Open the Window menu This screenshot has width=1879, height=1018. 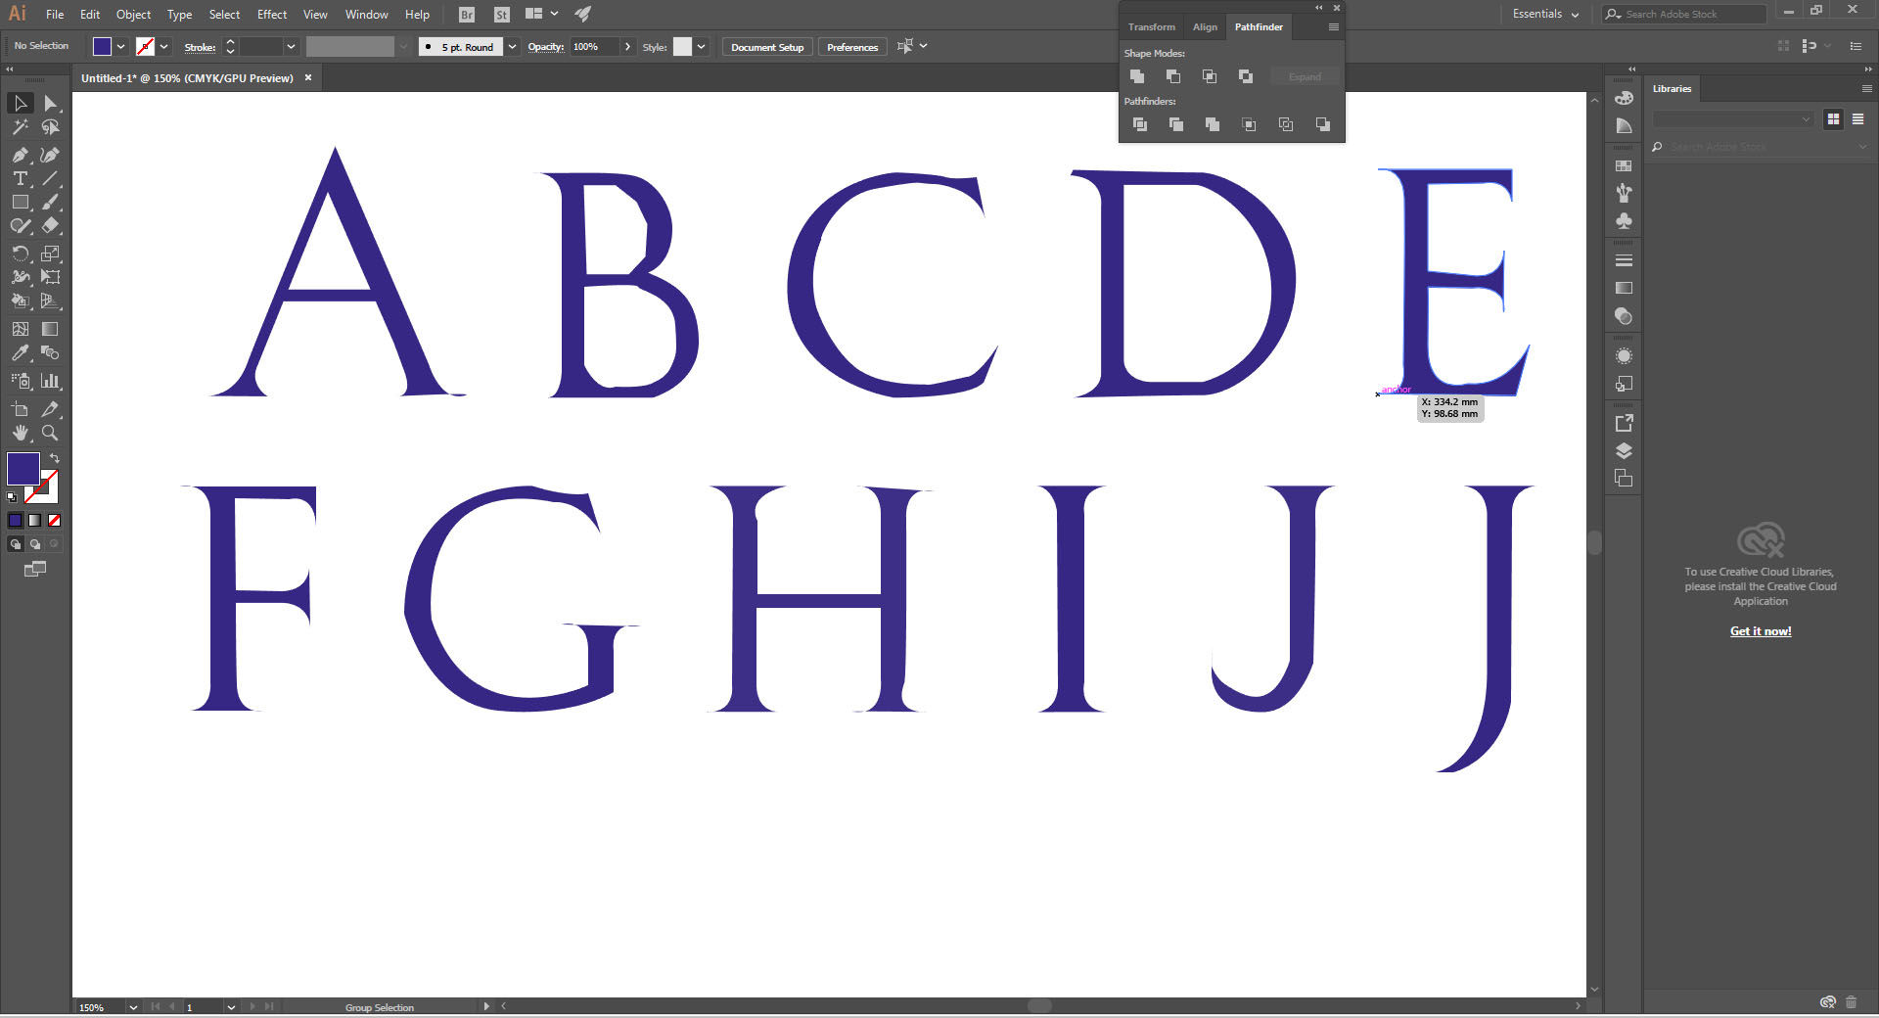point(366,14)
